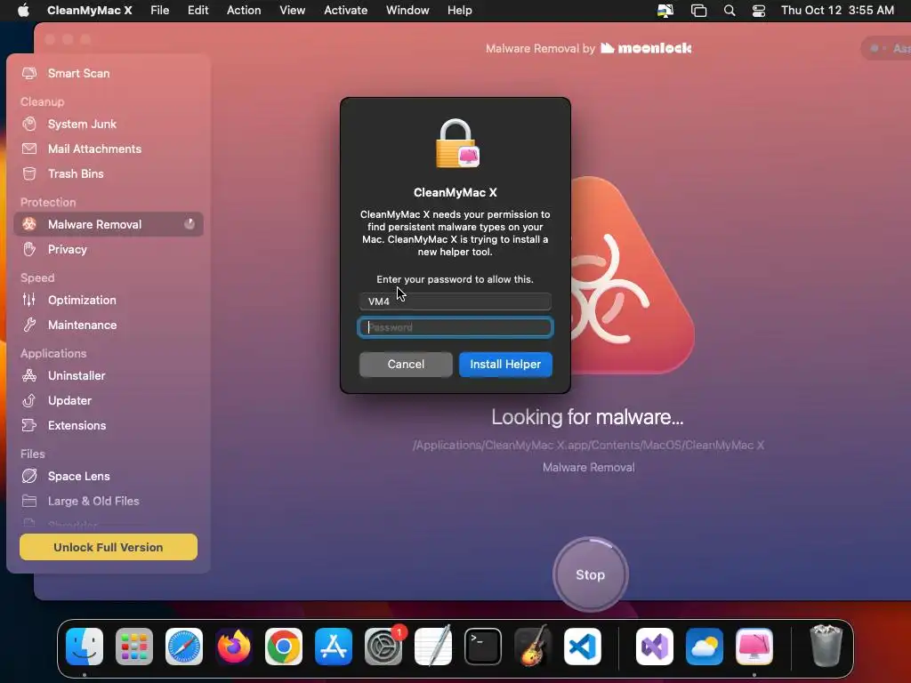This screenshot has height=683, width=911.
Task: Open the Space Lens module
Action: [x=108, y=476]
